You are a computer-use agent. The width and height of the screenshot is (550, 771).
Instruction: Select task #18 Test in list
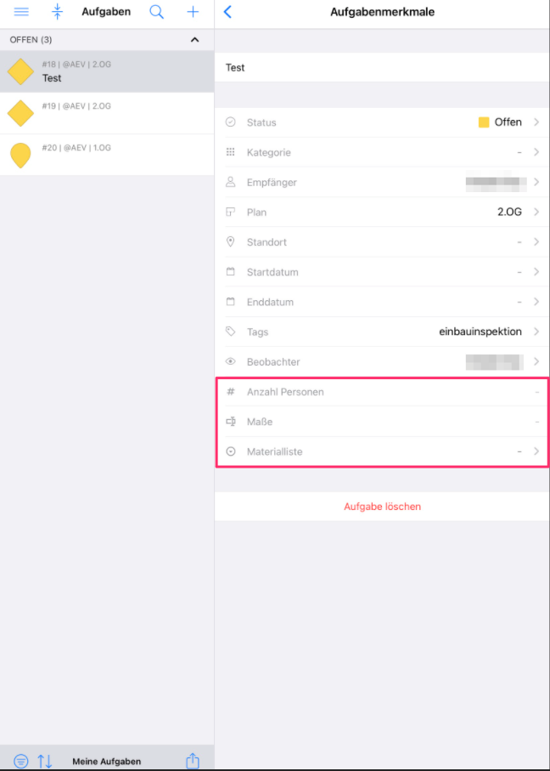[107, 71]
